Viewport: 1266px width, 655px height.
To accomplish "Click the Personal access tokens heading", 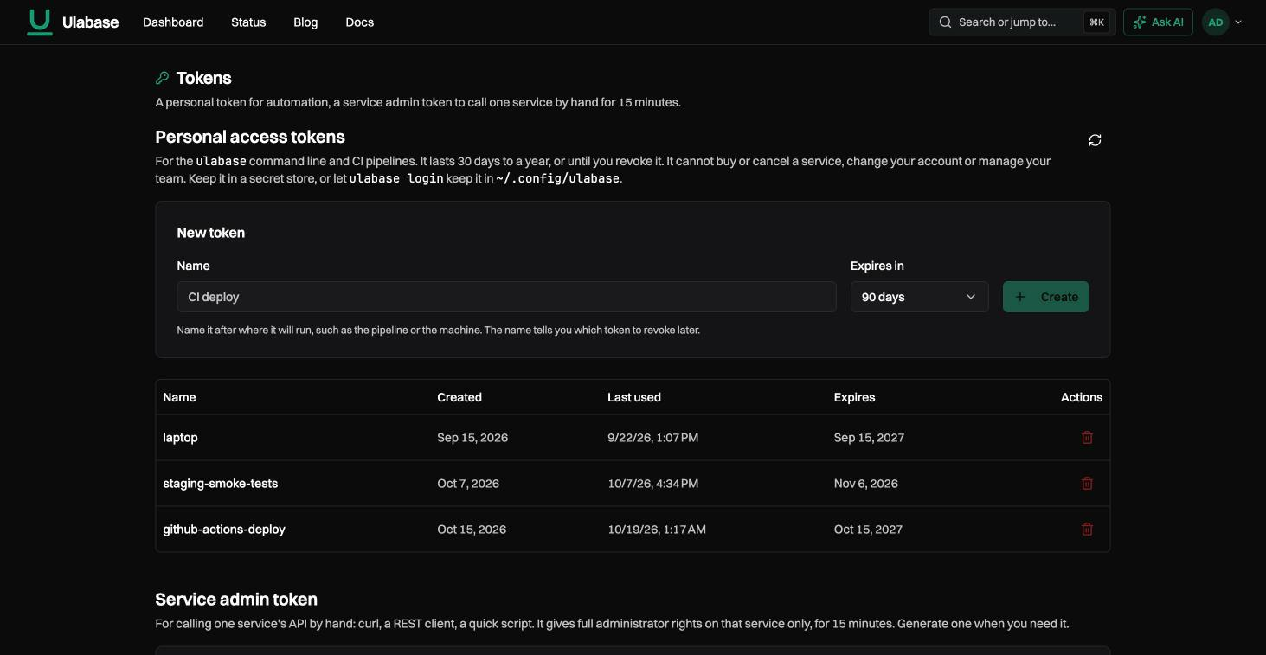I will click(250, 137).
